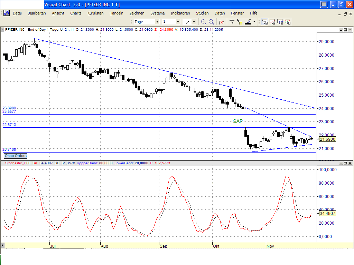Open the Bearbeiten menu

click(x=37, y=13)
